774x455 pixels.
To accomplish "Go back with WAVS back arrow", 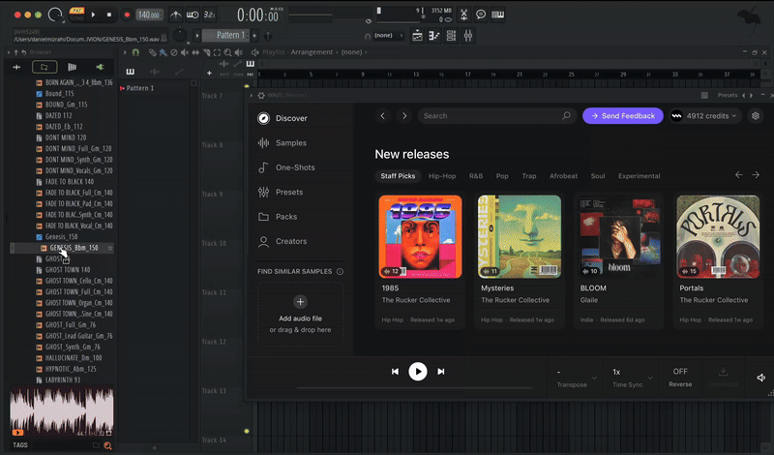I will pos(382,115).
